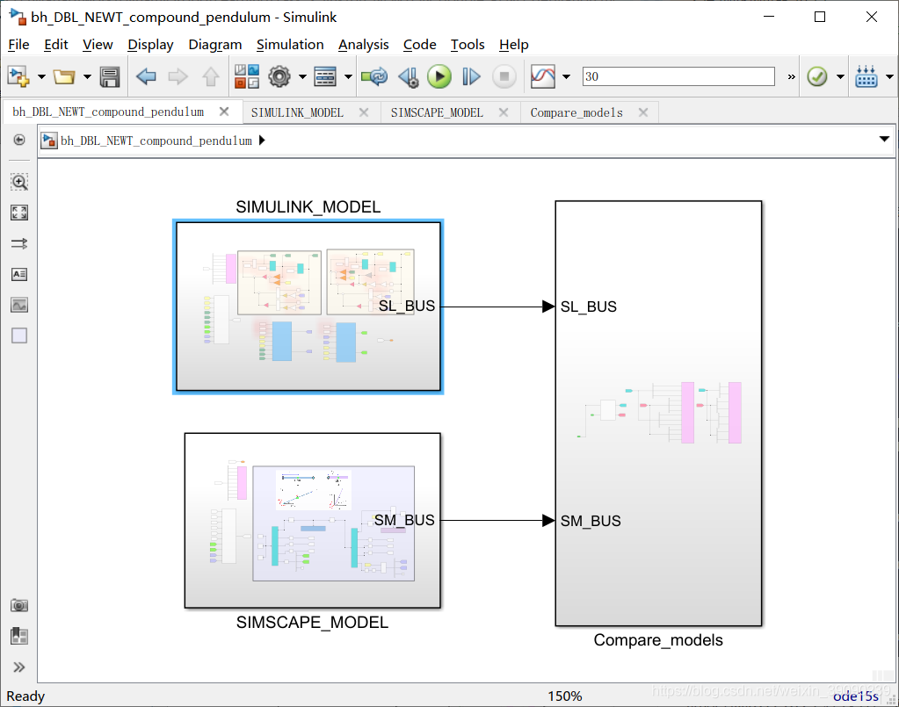Viewport: 899px width, 707px height.
Task: Click the New Model icon
Action: point(18,76)
